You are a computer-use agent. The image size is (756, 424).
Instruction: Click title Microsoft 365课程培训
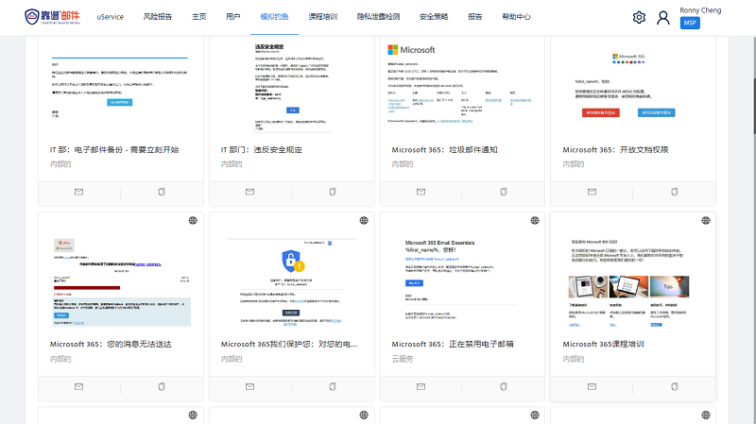pyautogui.click(x=603, y=344)
